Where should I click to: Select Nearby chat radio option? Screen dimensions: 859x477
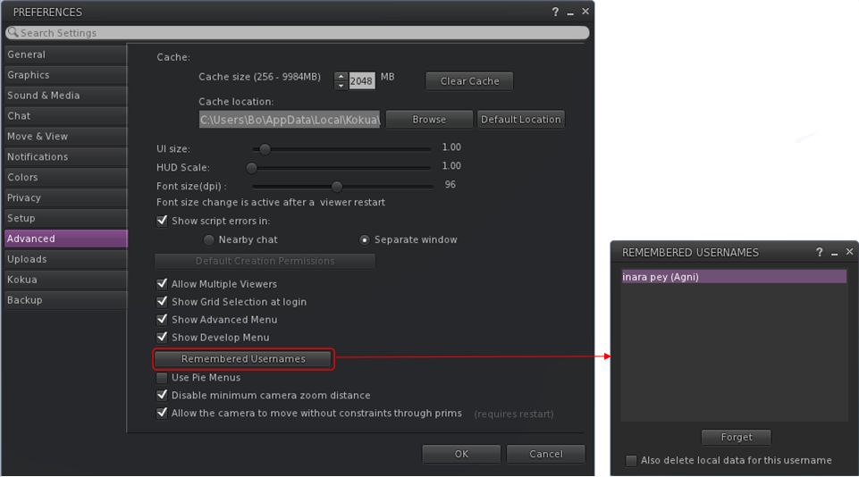pos(209,239)
